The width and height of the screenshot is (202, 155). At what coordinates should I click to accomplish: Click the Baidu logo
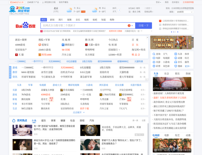[25, 25]
